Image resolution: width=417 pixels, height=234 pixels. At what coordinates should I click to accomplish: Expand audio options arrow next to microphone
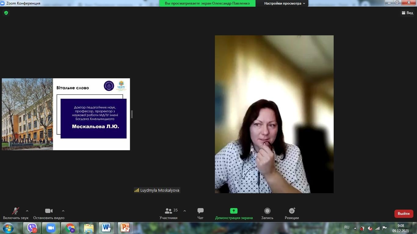27,211
